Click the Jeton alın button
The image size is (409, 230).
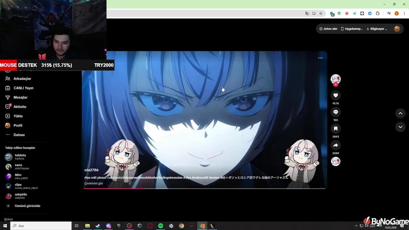click(328, 29)
